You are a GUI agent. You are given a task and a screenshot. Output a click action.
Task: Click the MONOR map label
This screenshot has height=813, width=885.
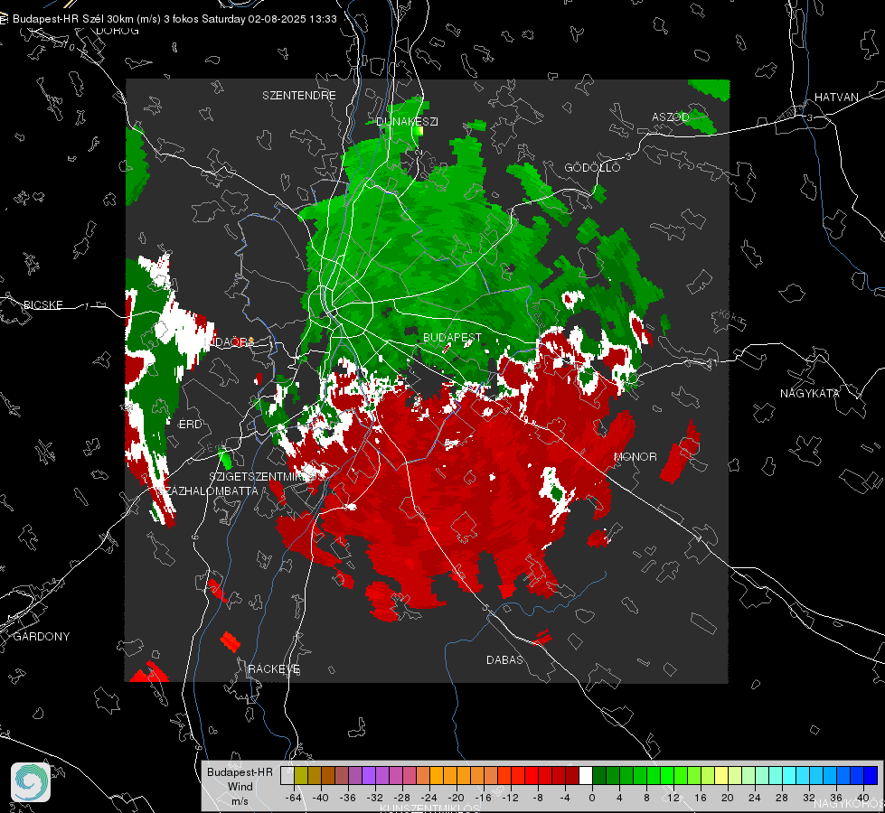[635, 456]
